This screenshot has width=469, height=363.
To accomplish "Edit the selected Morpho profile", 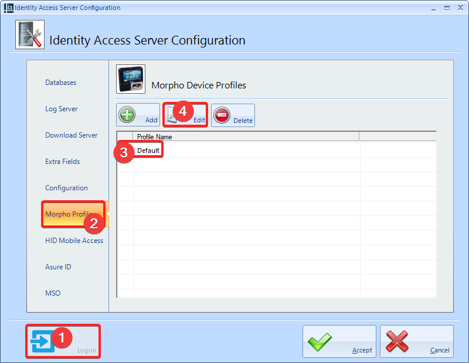I will pyautogui.click(x=185, y=115).
